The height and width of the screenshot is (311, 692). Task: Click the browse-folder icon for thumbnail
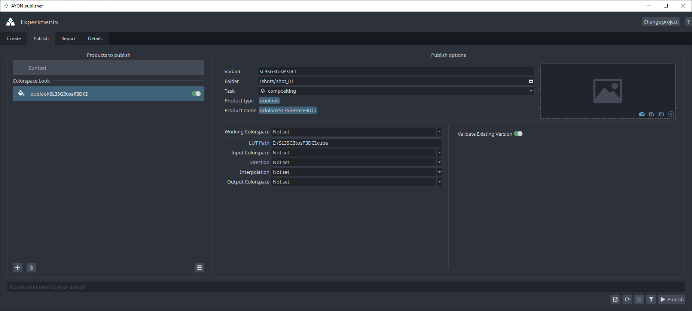[x=661, y=114]
